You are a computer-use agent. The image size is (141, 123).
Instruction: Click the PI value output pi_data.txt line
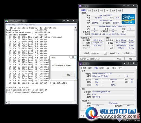(x=38, y=83)
